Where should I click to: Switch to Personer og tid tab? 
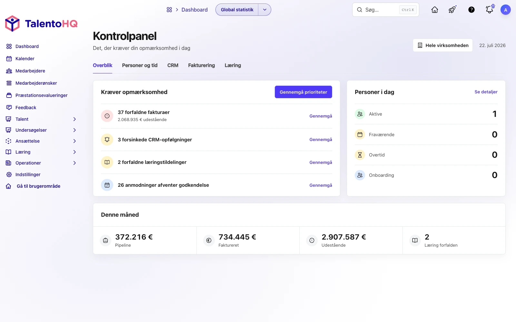pos(140,65)
